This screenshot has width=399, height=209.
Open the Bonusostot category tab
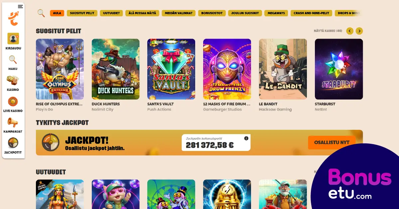(x=212, y=13)
